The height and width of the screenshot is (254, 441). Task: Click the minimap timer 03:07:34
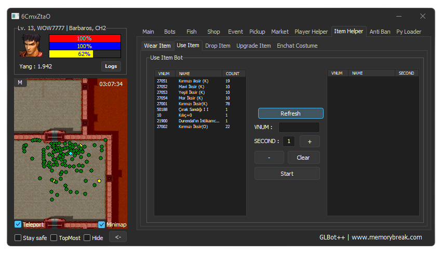[111, 84]
